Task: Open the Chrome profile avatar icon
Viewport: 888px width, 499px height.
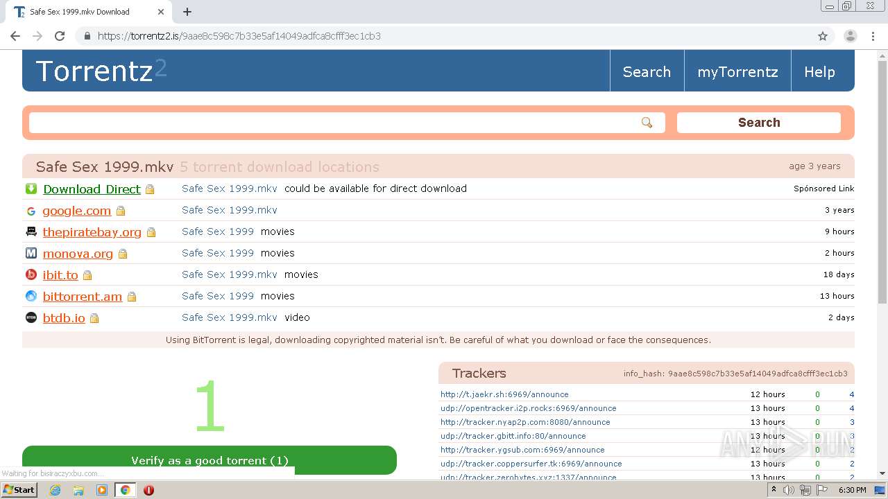Action: [x=851, y=36]
